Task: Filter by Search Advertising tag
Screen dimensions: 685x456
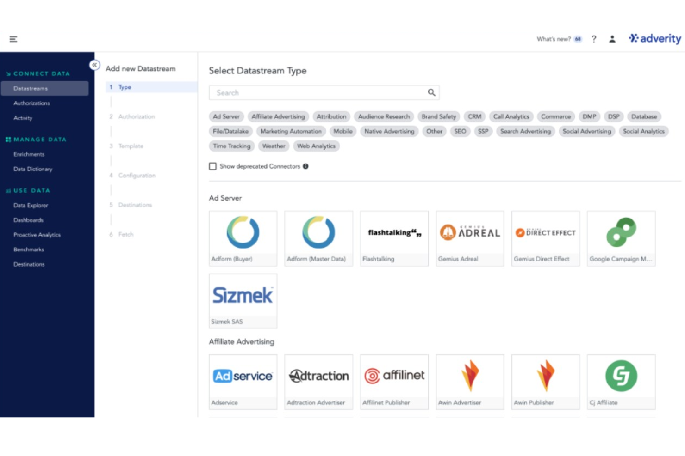Action: coord(525,131)
